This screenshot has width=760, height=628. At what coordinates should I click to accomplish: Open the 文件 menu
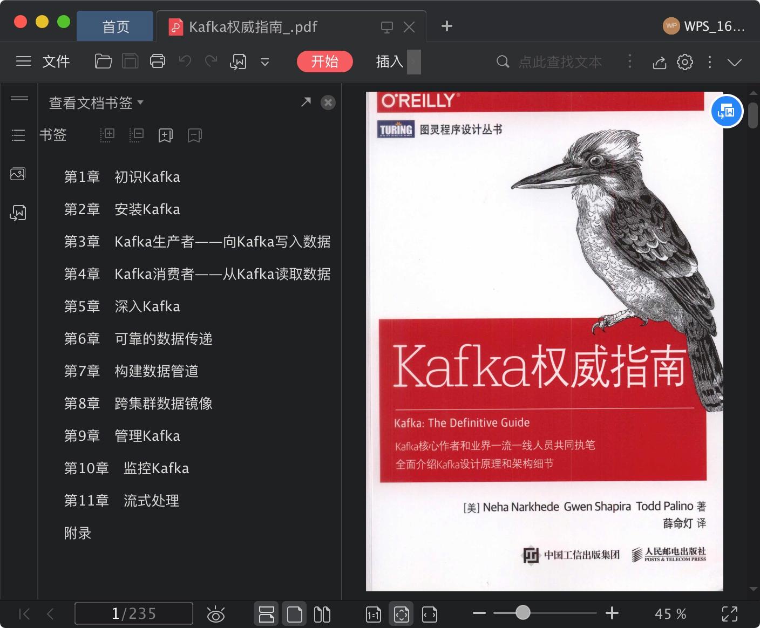point(56,62)
